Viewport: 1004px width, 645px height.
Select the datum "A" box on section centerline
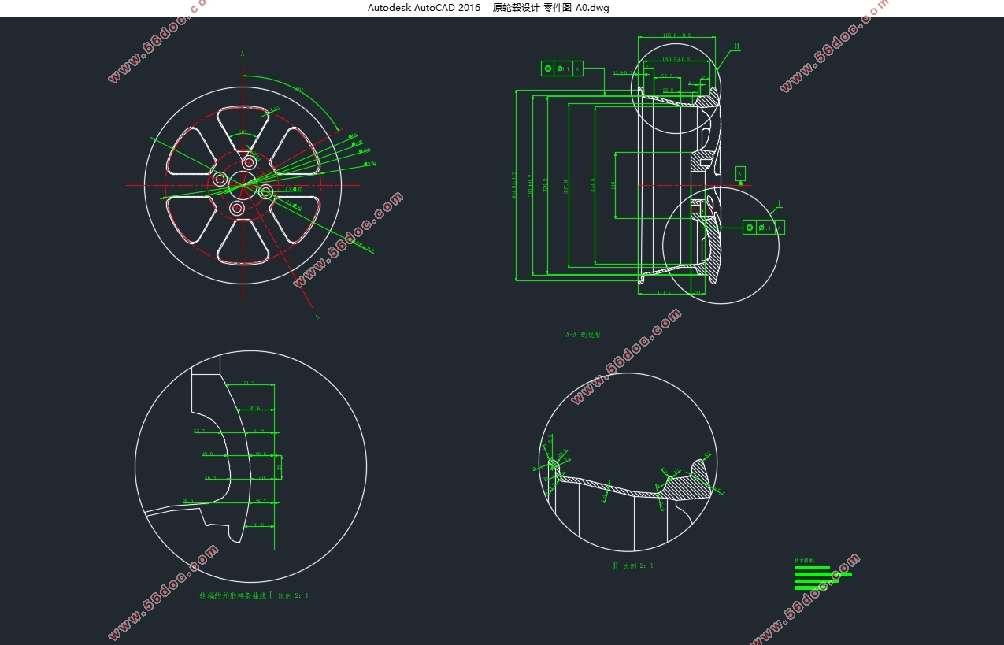coord(739,173)
